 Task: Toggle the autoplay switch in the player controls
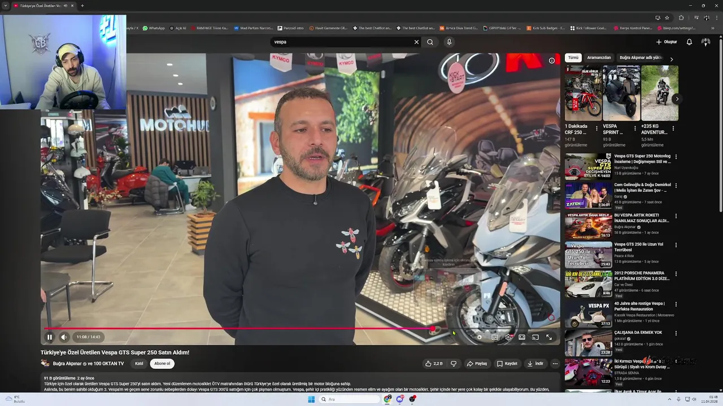click(x=480, y=337)
